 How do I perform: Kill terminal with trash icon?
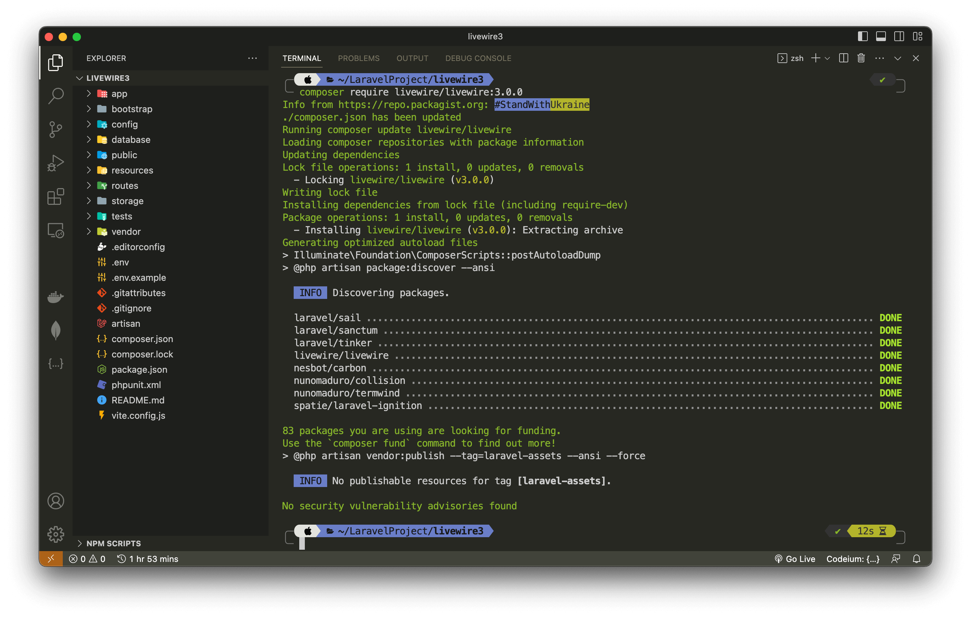click(861, 58)
